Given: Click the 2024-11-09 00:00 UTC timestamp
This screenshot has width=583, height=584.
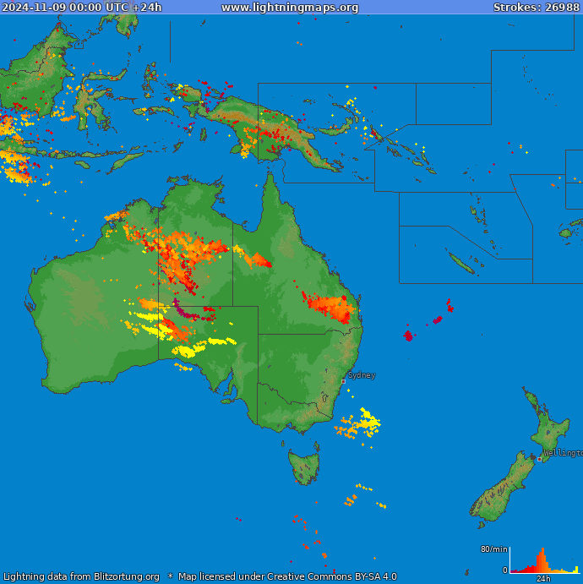Looking at the screenshot, I should point(82,8).
